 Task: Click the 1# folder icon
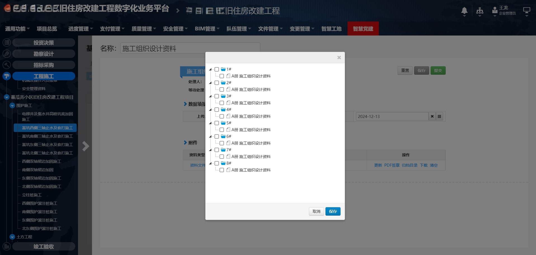point(223,69)
